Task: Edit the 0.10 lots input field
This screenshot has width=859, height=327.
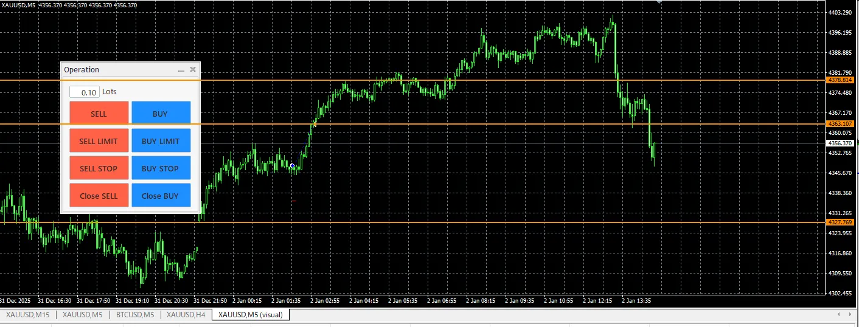Action: 85,92
